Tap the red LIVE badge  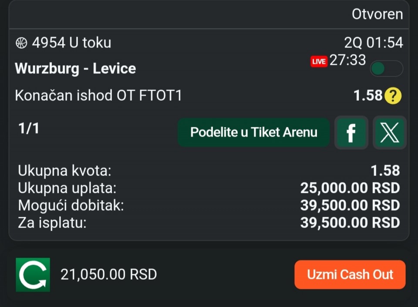click(319, 62)
